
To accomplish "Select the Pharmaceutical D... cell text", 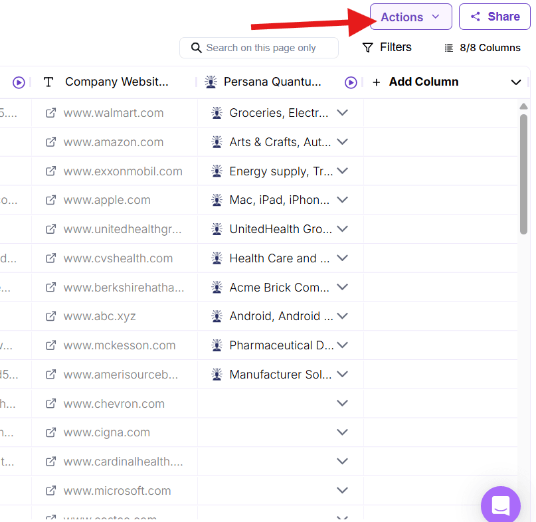I will tap(282, 345).
